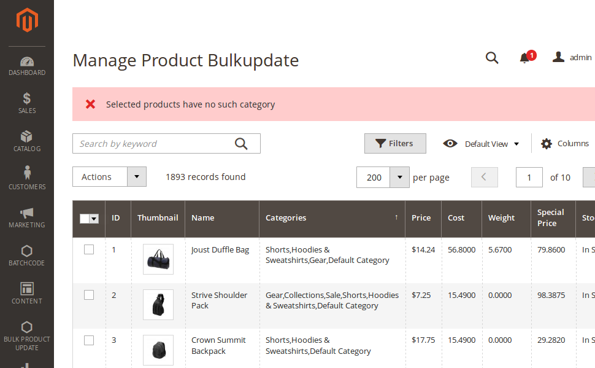The width and height of the screenshot is (595, 368).
Task: Open the Columns settings button
Action: click(565, 144)
